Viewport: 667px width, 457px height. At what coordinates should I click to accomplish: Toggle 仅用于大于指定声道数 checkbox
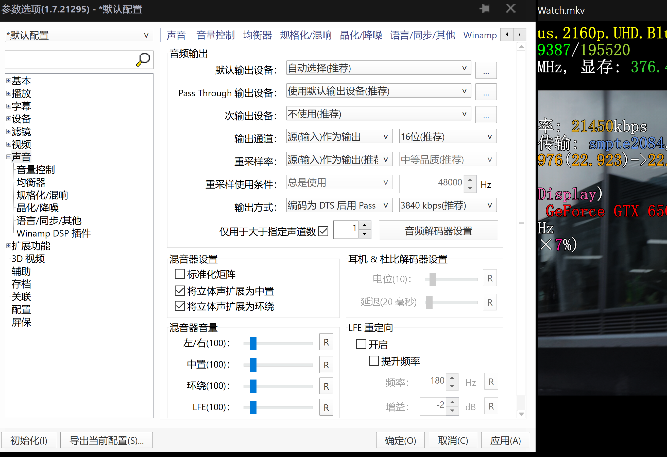point(323,231)
